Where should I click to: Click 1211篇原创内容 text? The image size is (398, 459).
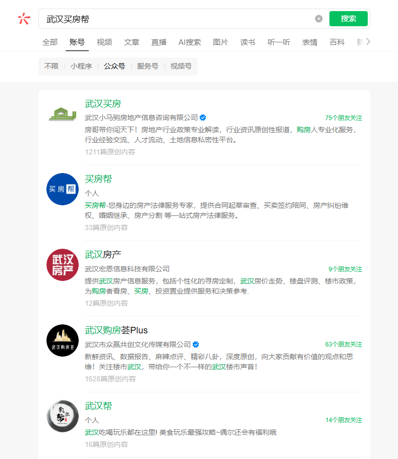point(110,152)
